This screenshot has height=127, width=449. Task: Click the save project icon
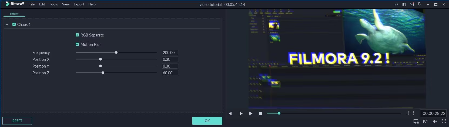(404, 4)
